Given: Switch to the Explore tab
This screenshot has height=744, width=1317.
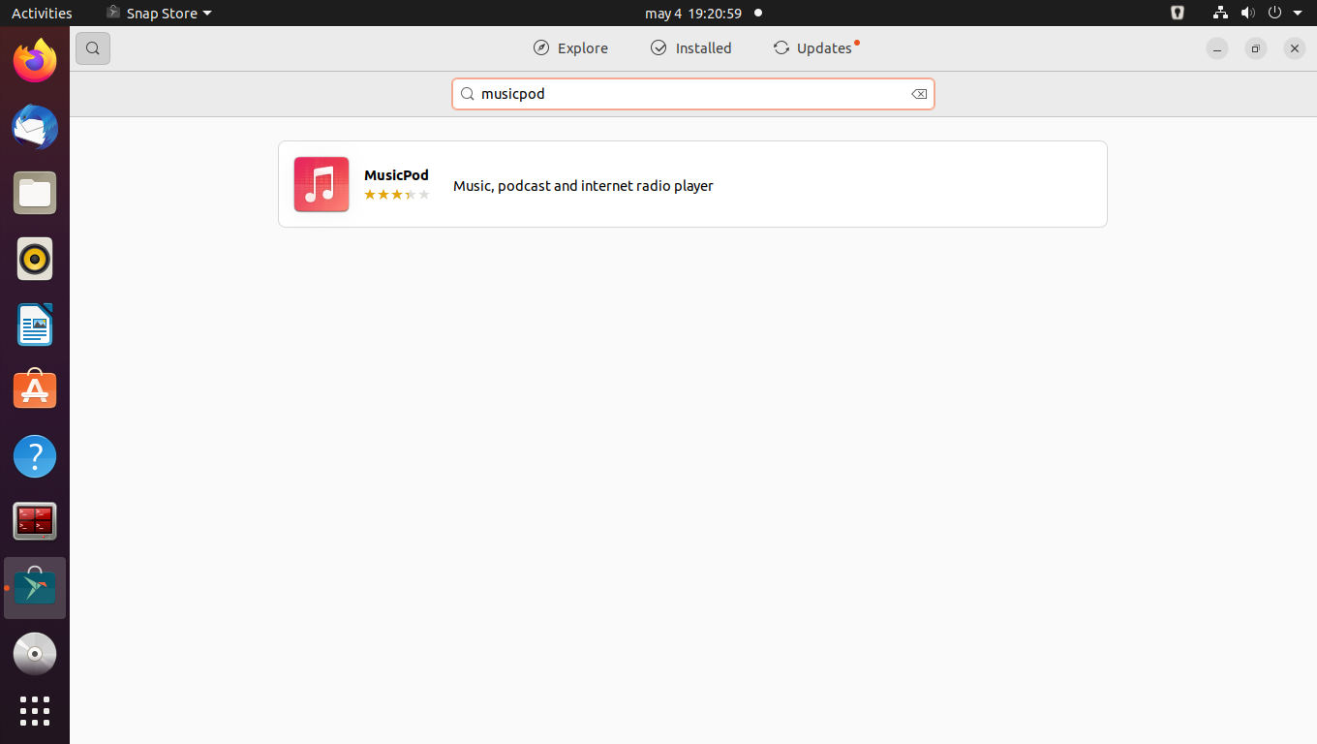Looking at the screenshot, I should click(x=570, y=48).
